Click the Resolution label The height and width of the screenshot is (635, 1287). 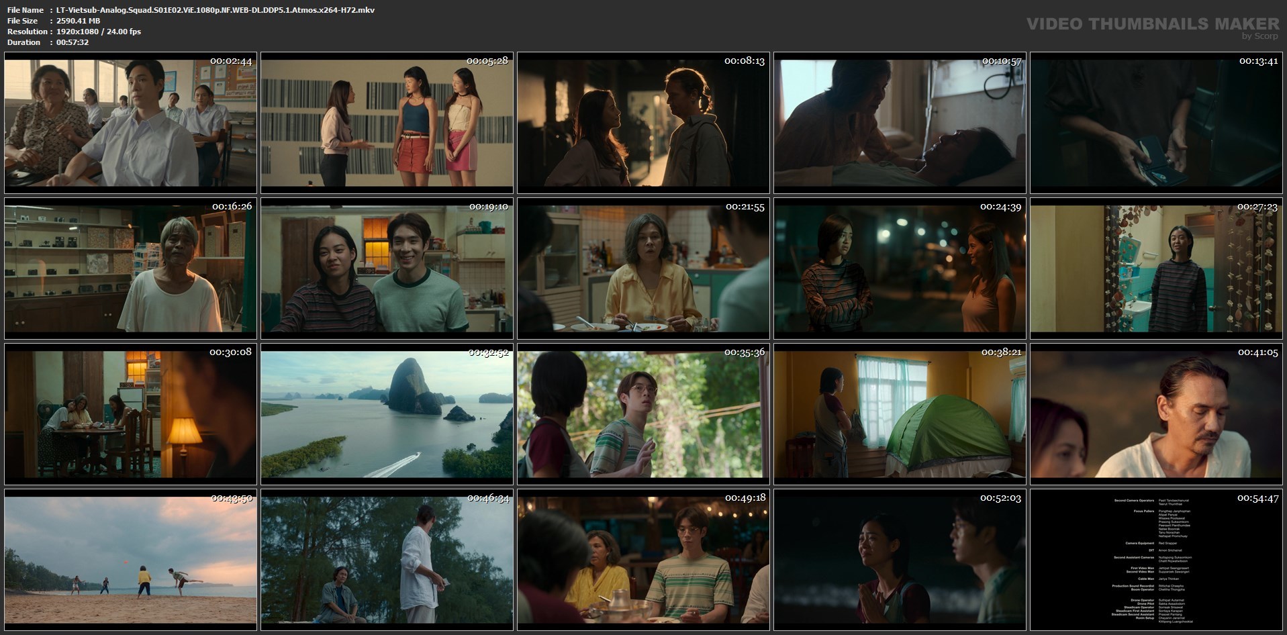(x=27, y=32)
